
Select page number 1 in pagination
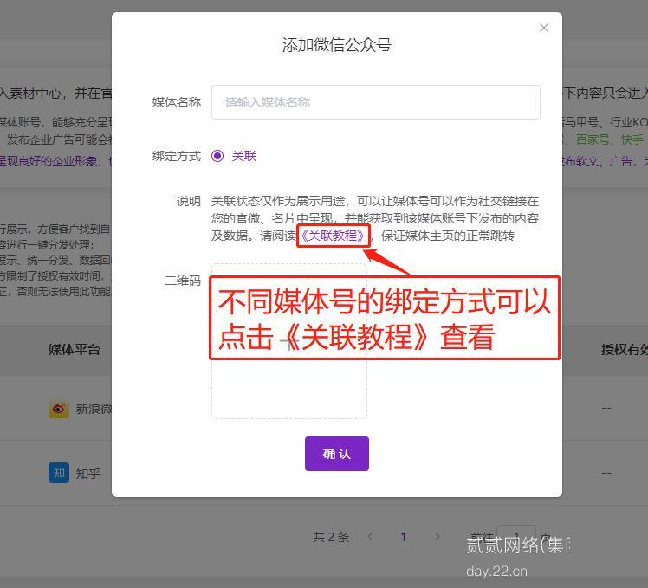click(404, 537)
